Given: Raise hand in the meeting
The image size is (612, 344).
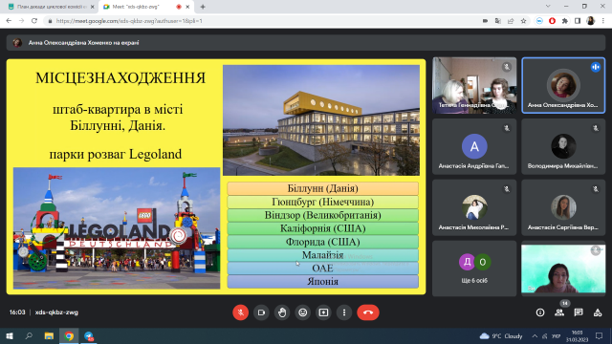Looking at the screenshot, I should pos(282,312).
